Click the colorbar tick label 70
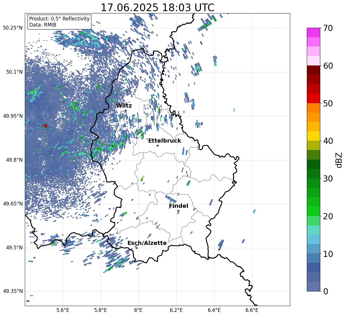346x316 pixels. 328,28
